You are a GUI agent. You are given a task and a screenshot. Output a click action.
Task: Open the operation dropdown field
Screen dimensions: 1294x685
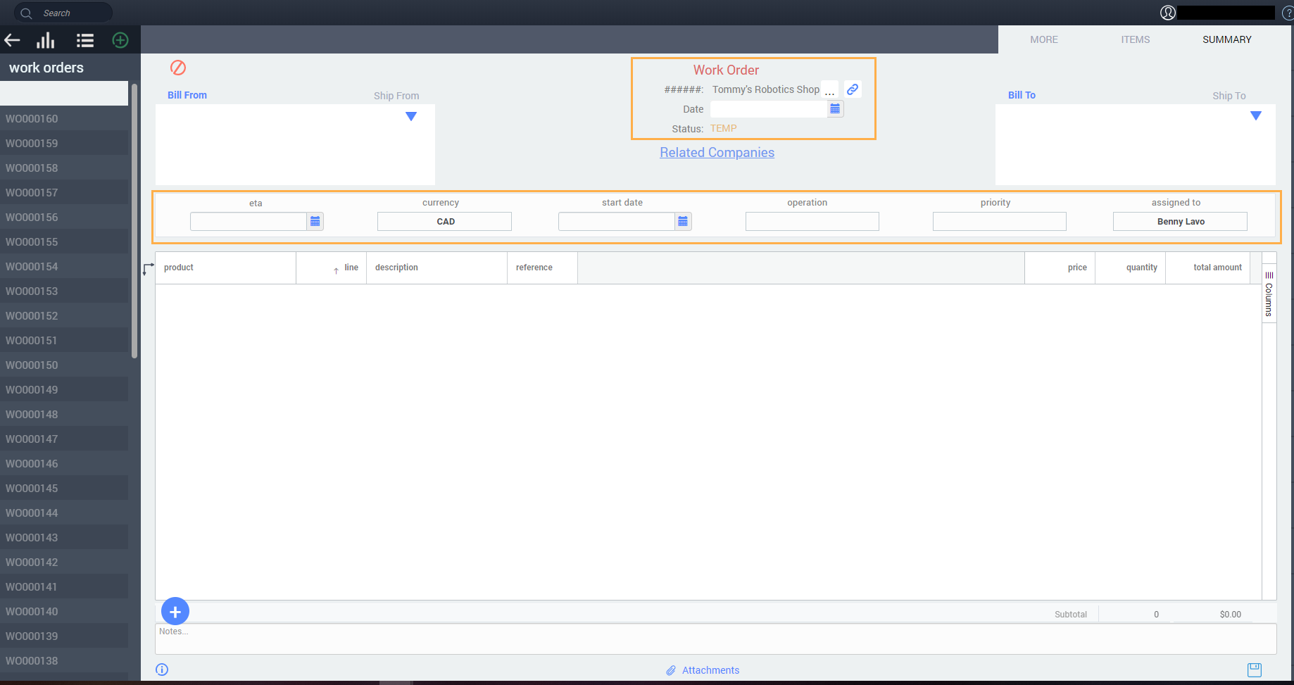pyautogui.click(x=812, y=222)
